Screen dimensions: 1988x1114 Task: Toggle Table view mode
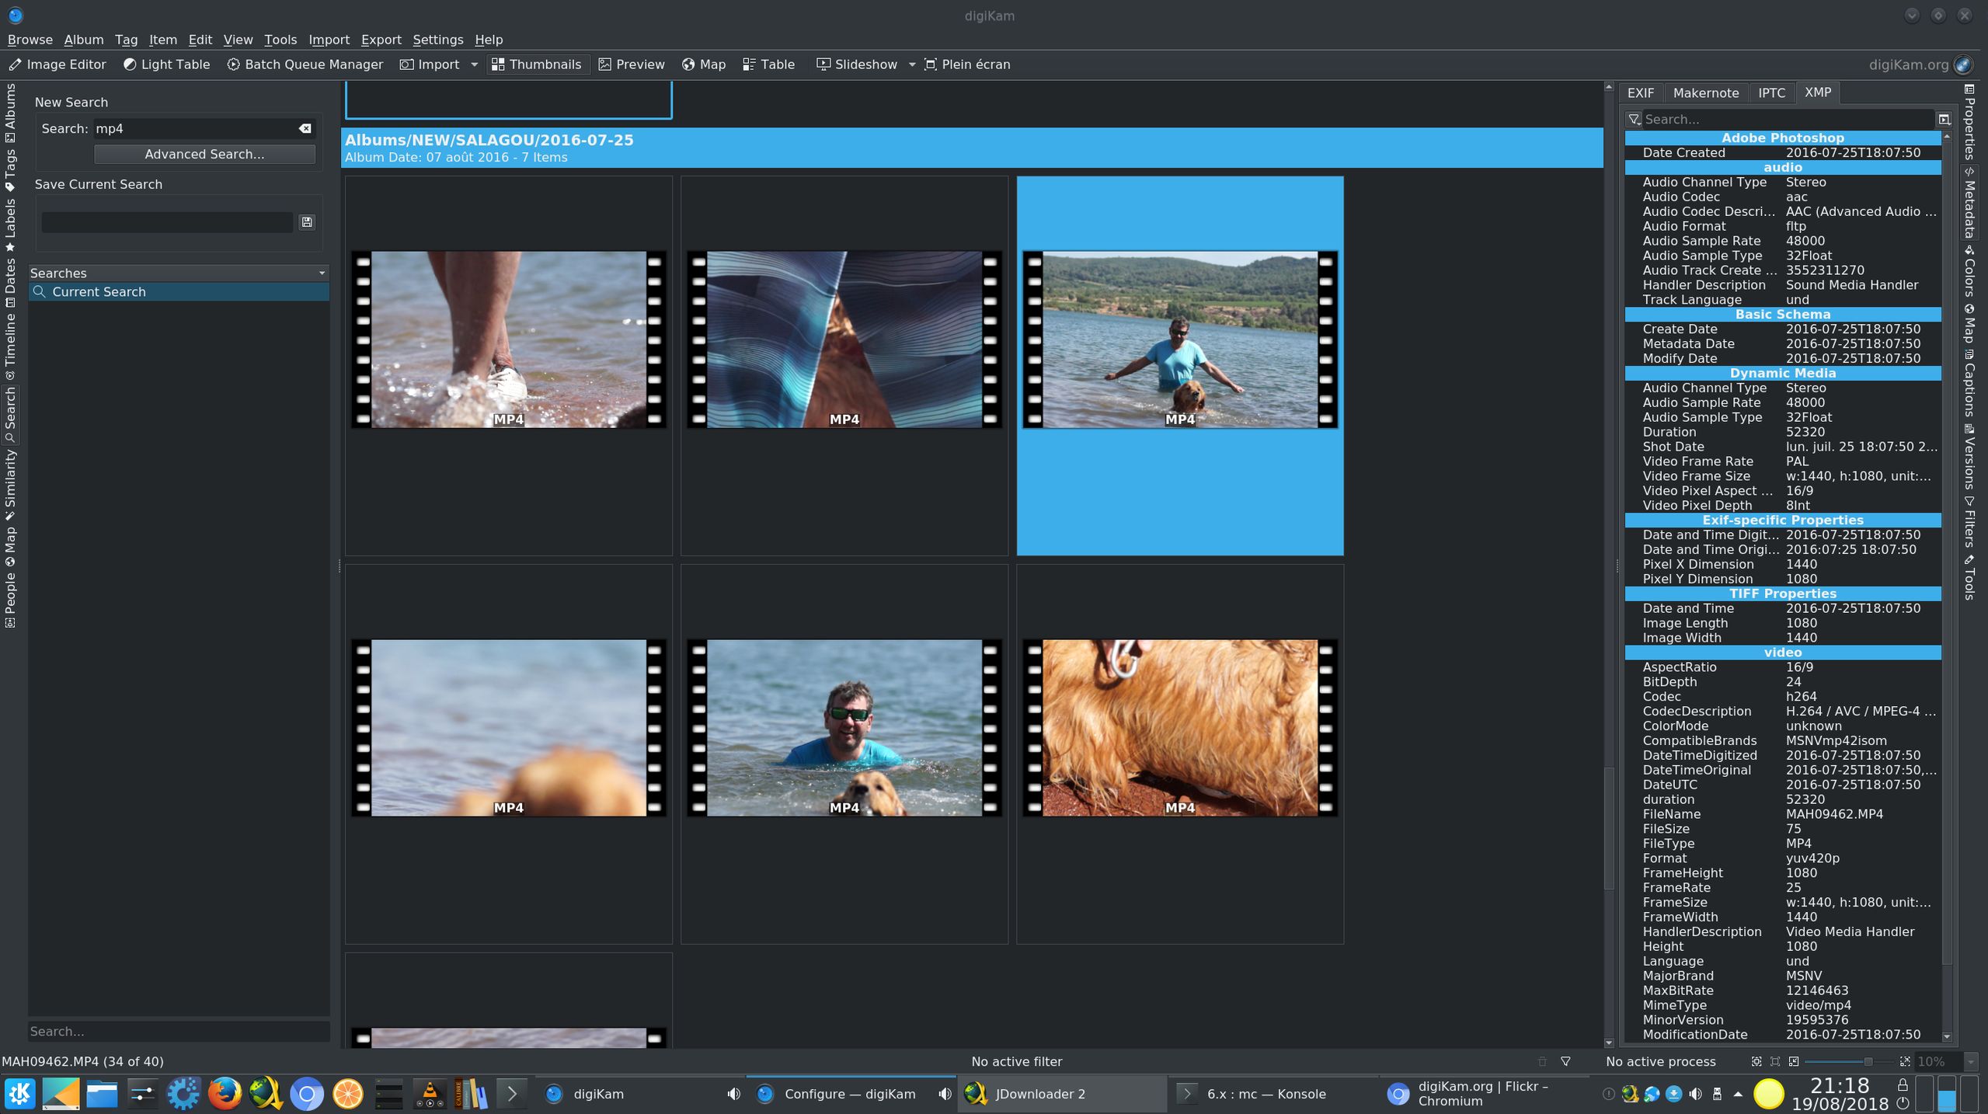click(768, 64)
